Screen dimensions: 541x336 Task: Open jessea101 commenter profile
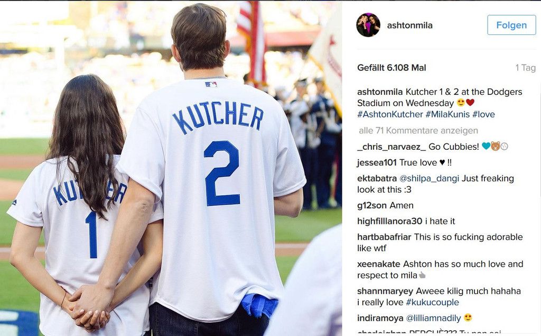click(x=377, y=162)
